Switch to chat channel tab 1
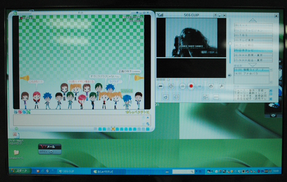Image resolution: width=287 pixels, height=182 pixels. [99, 129]
